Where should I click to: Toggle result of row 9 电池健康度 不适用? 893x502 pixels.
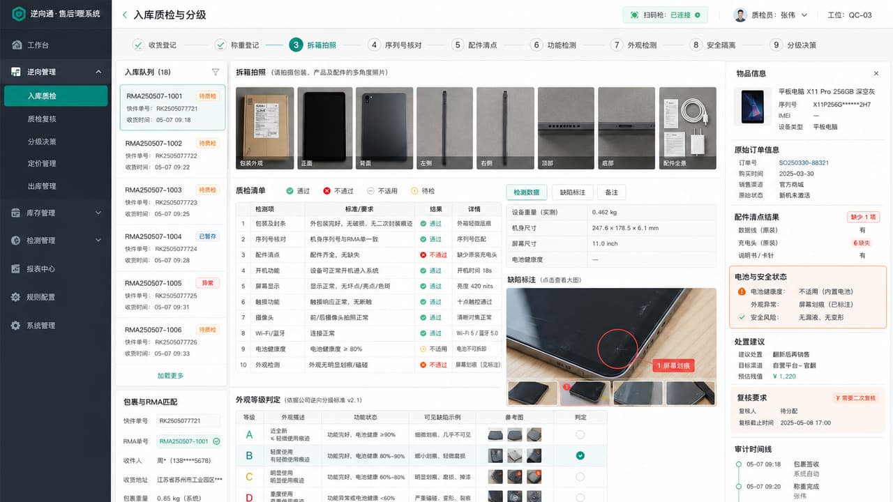(x=433, y=349)
